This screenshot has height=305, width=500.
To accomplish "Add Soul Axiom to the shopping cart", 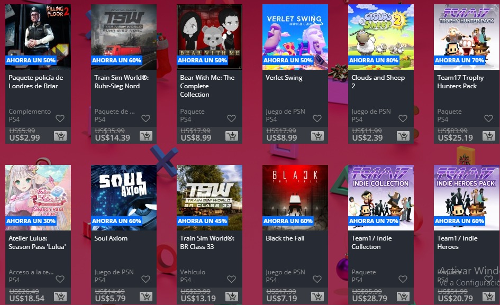I will coord(146,297).
